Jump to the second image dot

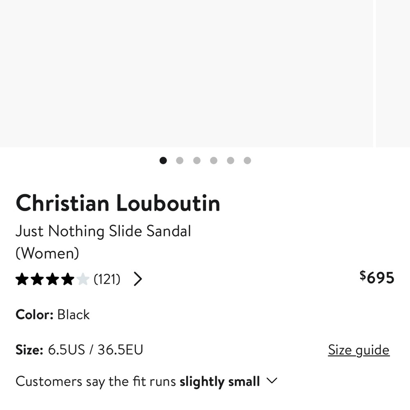(180, 160)
